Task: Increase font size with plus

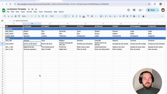Action: (69, 16)
